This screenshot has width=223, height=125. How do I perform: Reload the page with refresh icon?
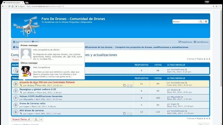9,6
